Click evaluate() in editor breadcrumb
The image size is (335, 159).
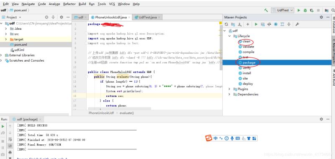pyautogui.click(x=127, y=113)
